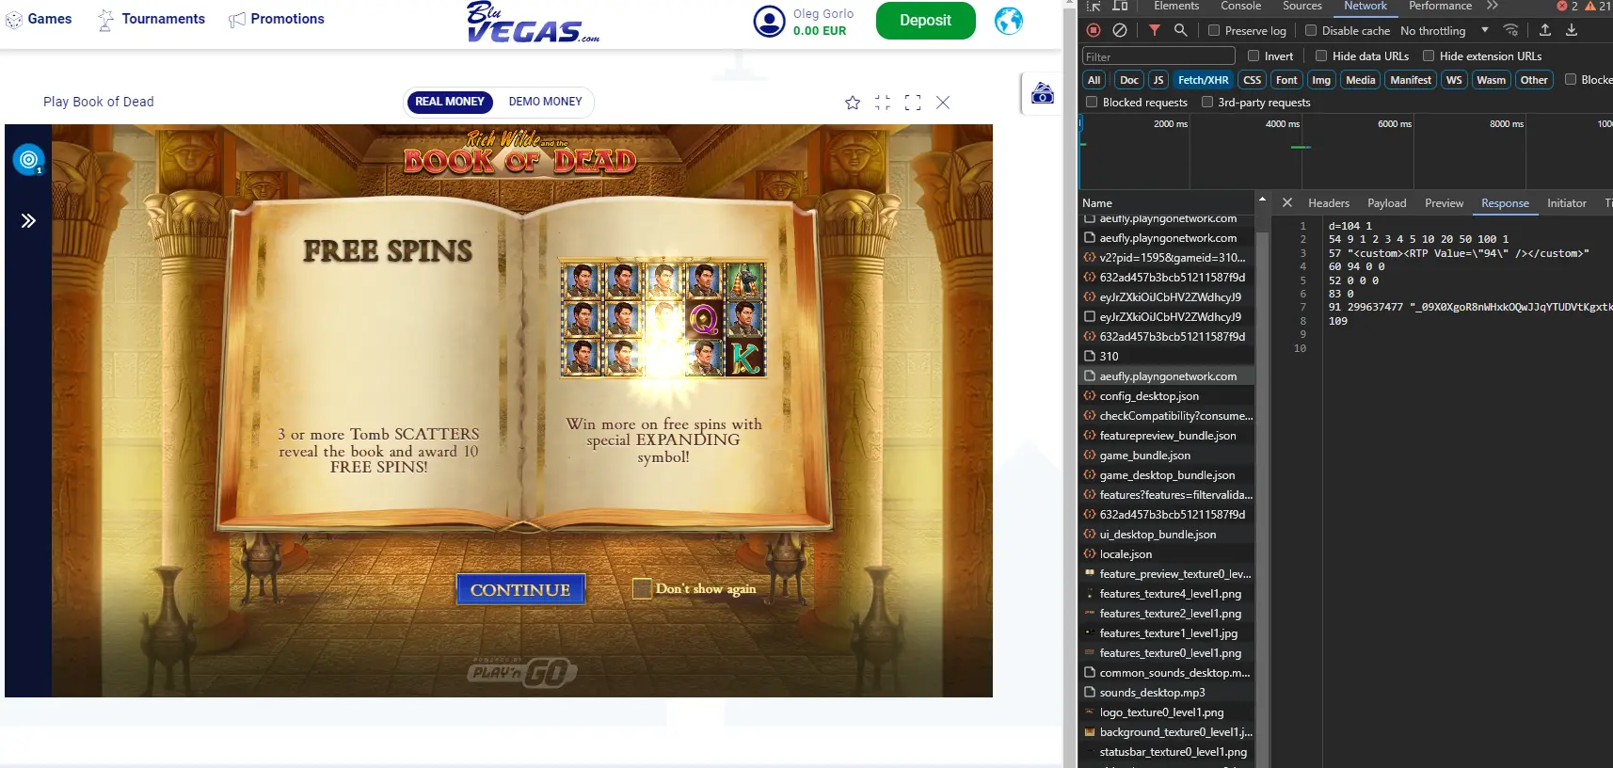Select the Img filter type

[1321, 80]
